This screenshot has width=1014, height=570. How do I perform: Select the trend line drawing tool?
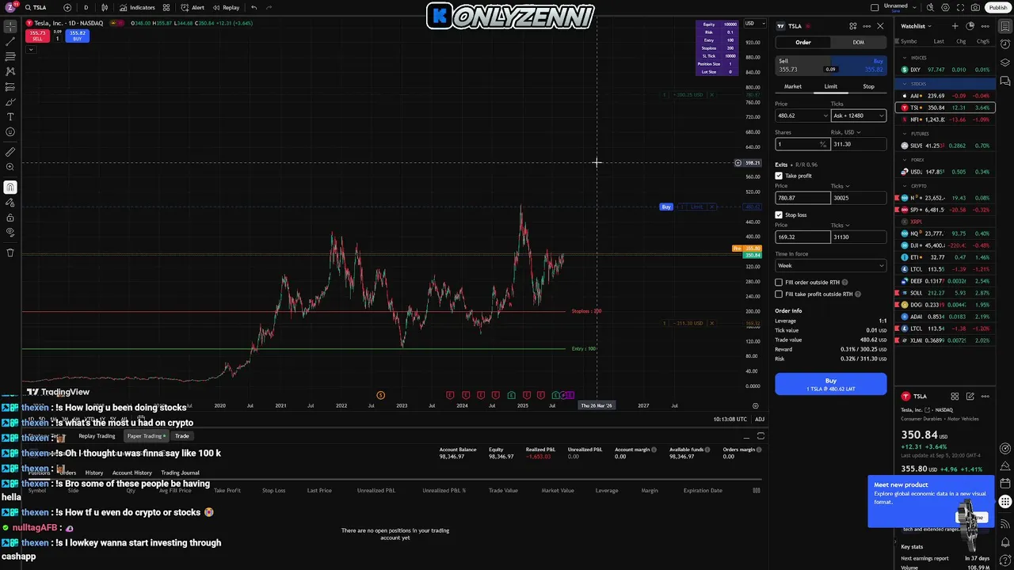coord(10,42)
